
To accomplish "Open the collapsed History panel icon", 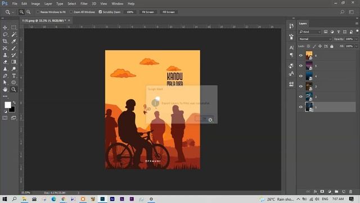I will [x=291, y=26].
